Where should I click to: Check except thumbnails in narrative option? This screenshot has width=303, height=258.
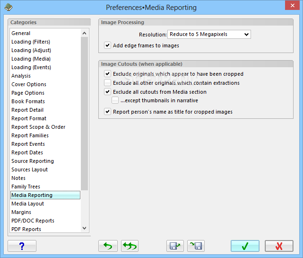(x=115, y=100)
